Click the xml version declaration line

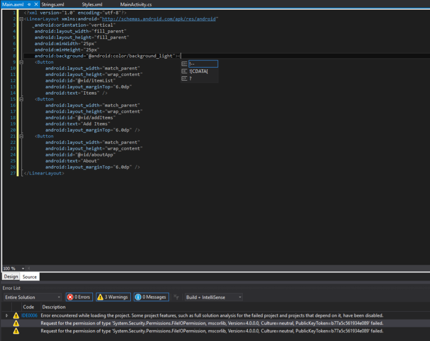(75, 13)
